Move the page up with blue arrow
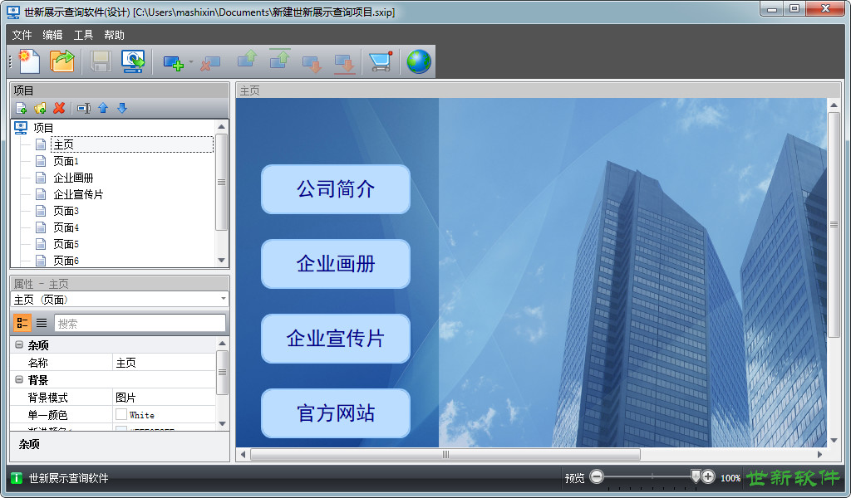The height and width of the screenshot is (498, 851). 103,109
